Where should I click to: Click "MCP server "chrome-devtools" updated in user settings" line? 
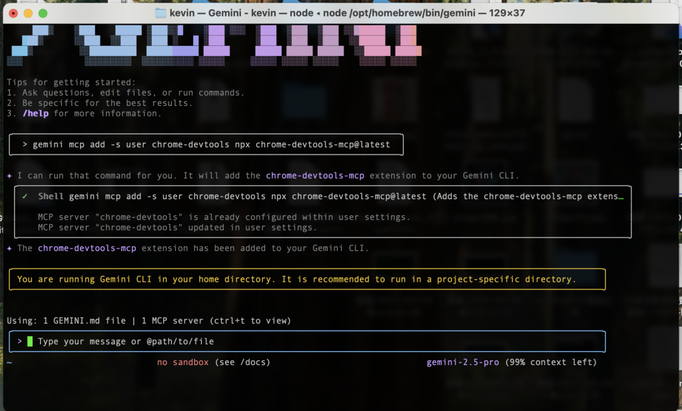(177, 227)
